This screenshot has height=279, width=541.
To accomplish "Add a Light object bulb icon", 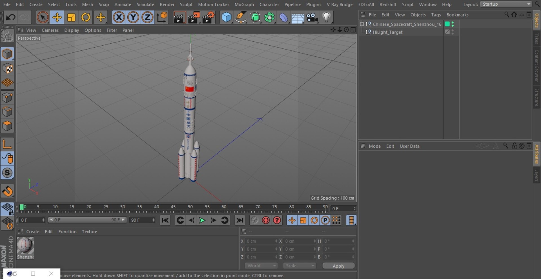I will (327, 17).
